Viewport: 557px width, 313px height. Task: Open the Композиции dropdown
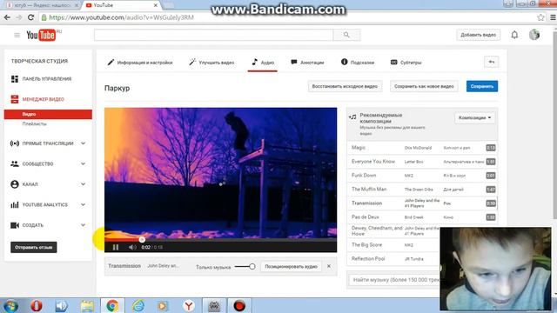tap(474, 118)
